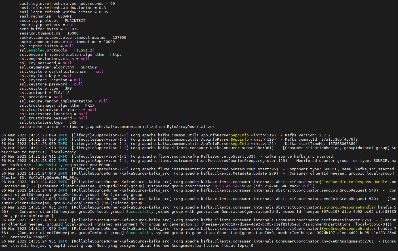Click 'Successfully registered new MBean' text

pos(73,165)
